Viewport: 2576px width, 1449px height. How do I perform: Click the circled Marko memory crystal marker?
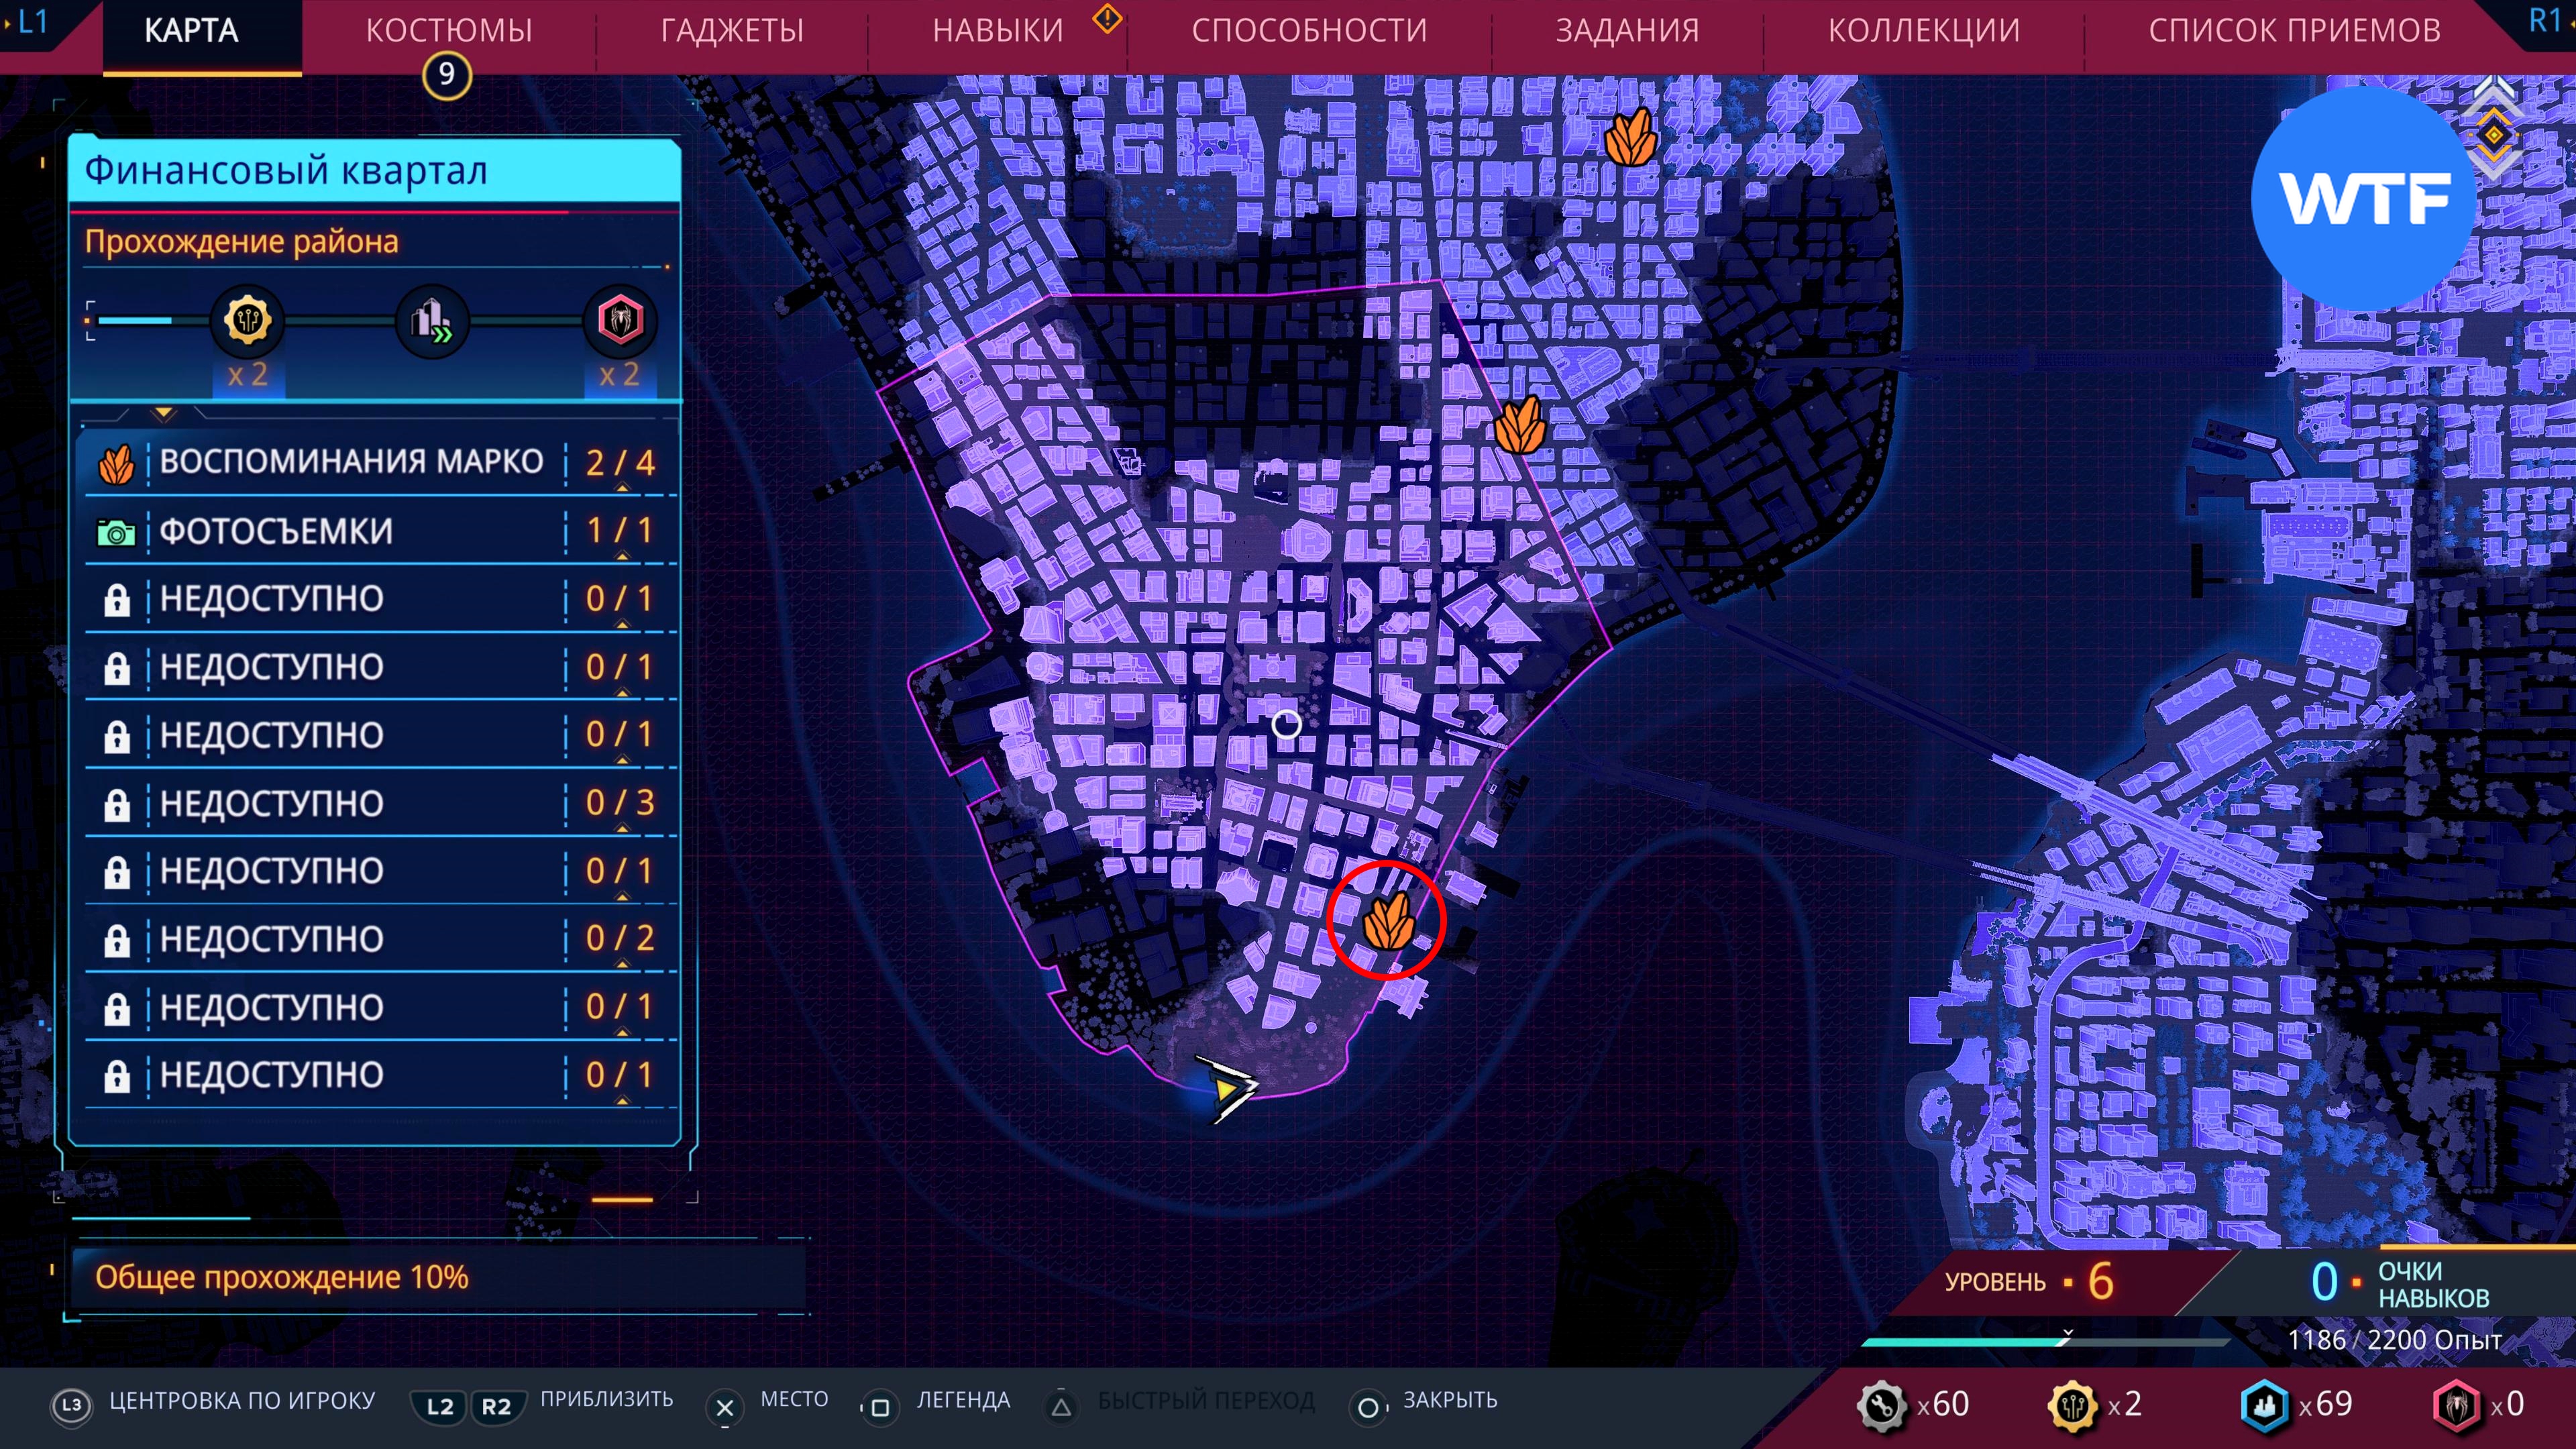[x=1388, y=921]
